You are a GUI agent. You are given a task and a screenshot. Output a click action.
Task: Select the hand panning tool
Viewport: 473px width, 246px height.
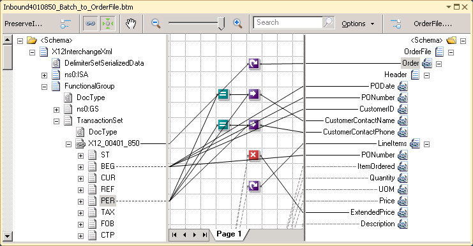click(131, 24)
